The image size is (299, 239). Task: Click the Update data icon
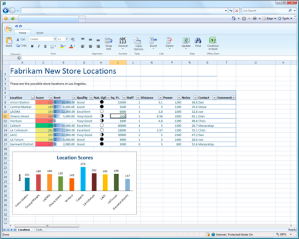pyautogui.click(x=186, y=40)
